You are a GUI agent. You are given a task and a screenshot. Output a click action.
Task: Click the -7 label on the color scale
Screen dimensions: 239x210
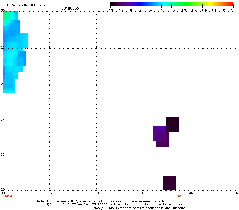(x=140, y=10)
